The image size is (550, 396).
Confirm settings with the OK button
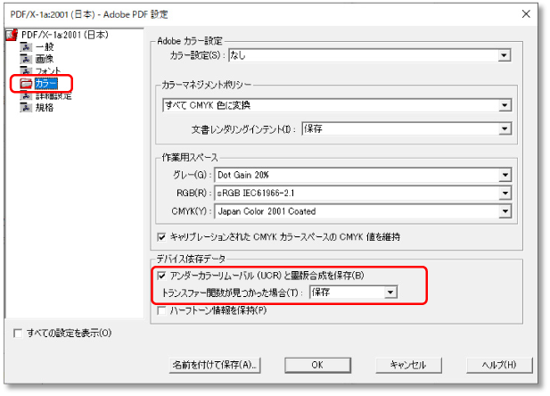click(x=318, y=366)
